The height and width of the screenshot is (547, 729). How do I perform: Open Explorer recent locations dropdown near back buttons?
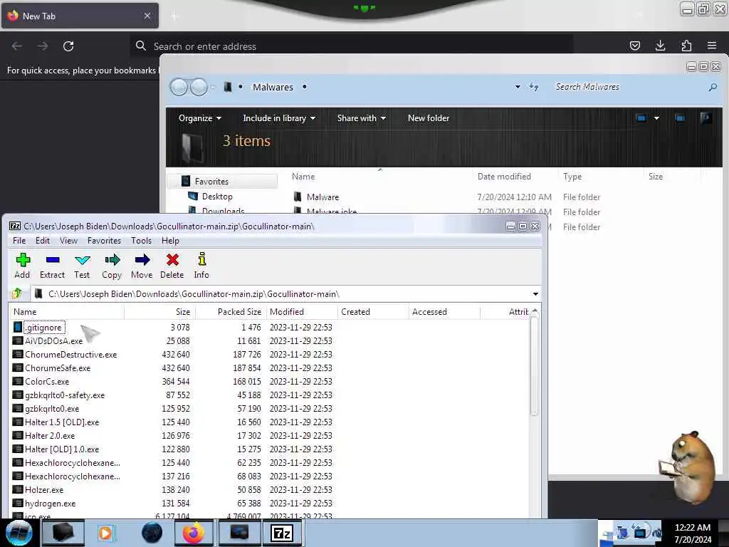213,87
